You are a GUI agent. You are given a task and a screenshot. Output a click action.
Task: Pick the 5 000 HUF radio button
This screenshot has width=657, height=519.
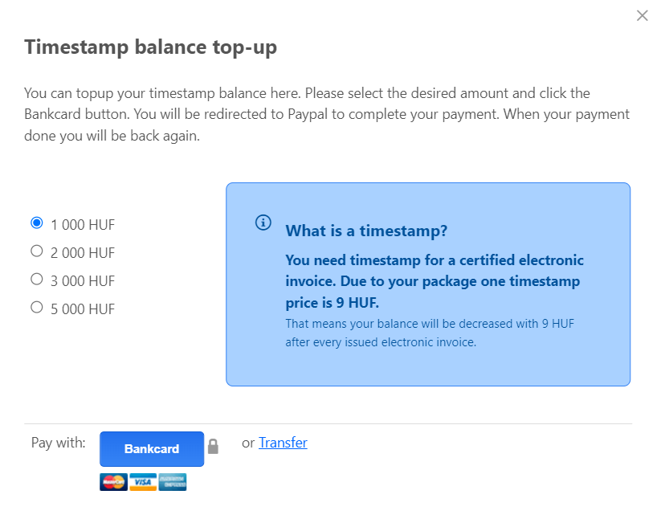click(36, 308)
